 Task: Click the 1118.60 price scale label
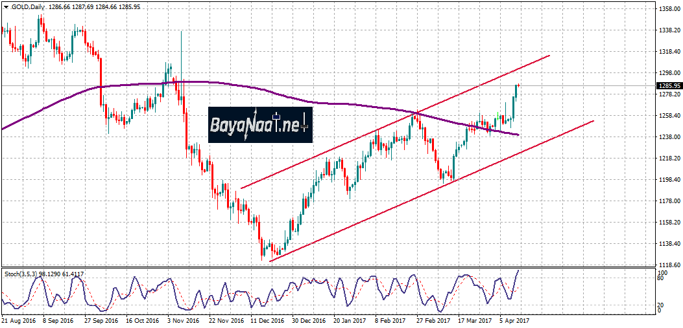coord(669,265)
